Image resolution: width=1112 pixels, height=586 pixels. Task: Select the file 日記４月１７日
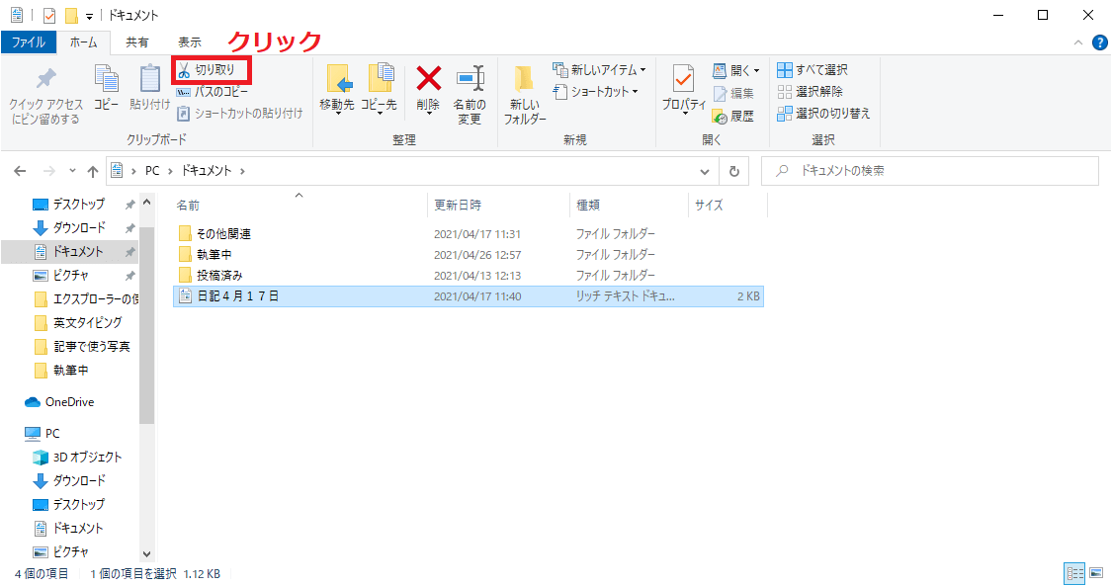point(469,296)
